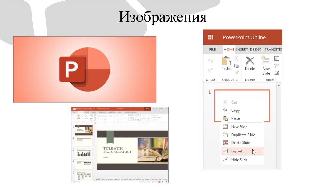Click the PowerPoint Online title text
The height and width of the screenshot is (187, 334).
tap(244, 37)
